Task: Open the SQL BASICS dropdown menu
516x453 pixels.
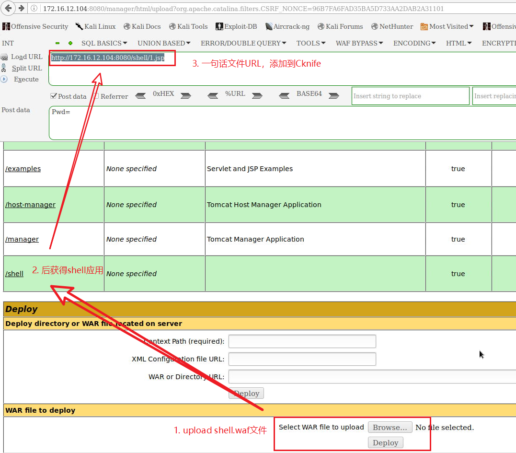Action: (x=104, y=43)
